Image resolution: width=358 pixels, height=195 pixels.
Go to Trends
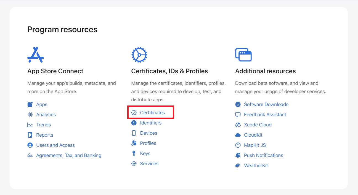click(44, 125)
